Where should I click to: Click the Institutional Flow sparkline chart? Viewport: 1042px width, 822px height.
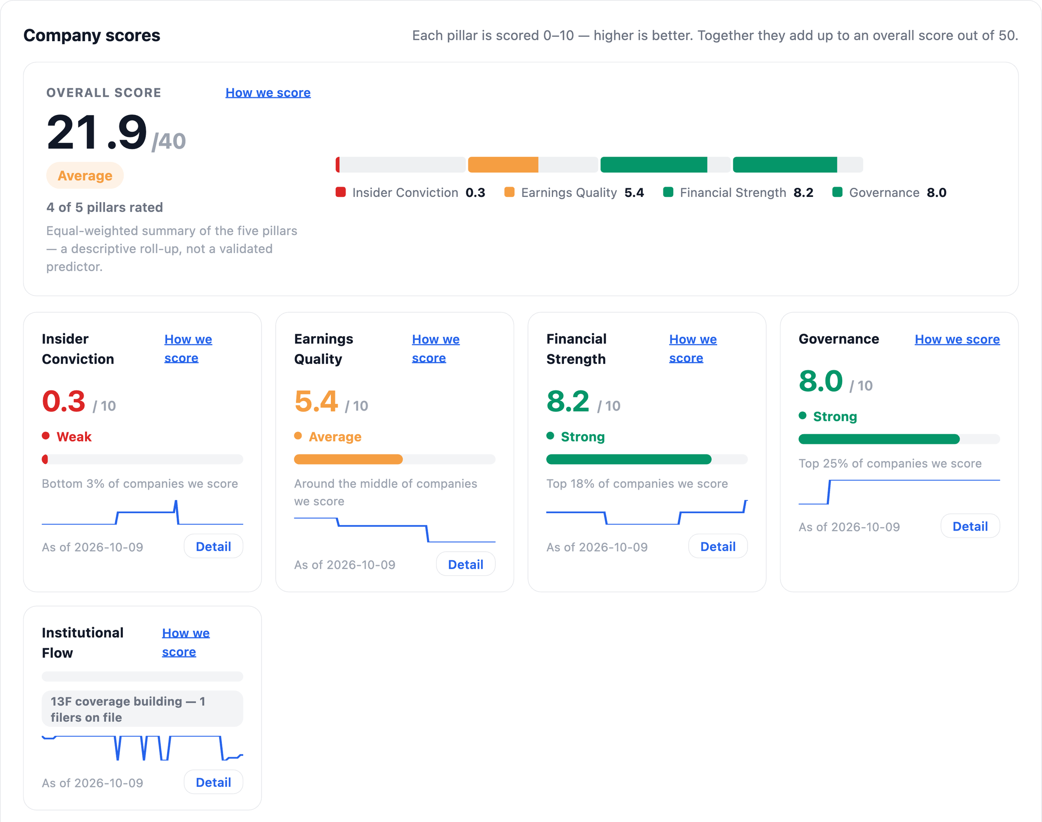tap(142, 748)
